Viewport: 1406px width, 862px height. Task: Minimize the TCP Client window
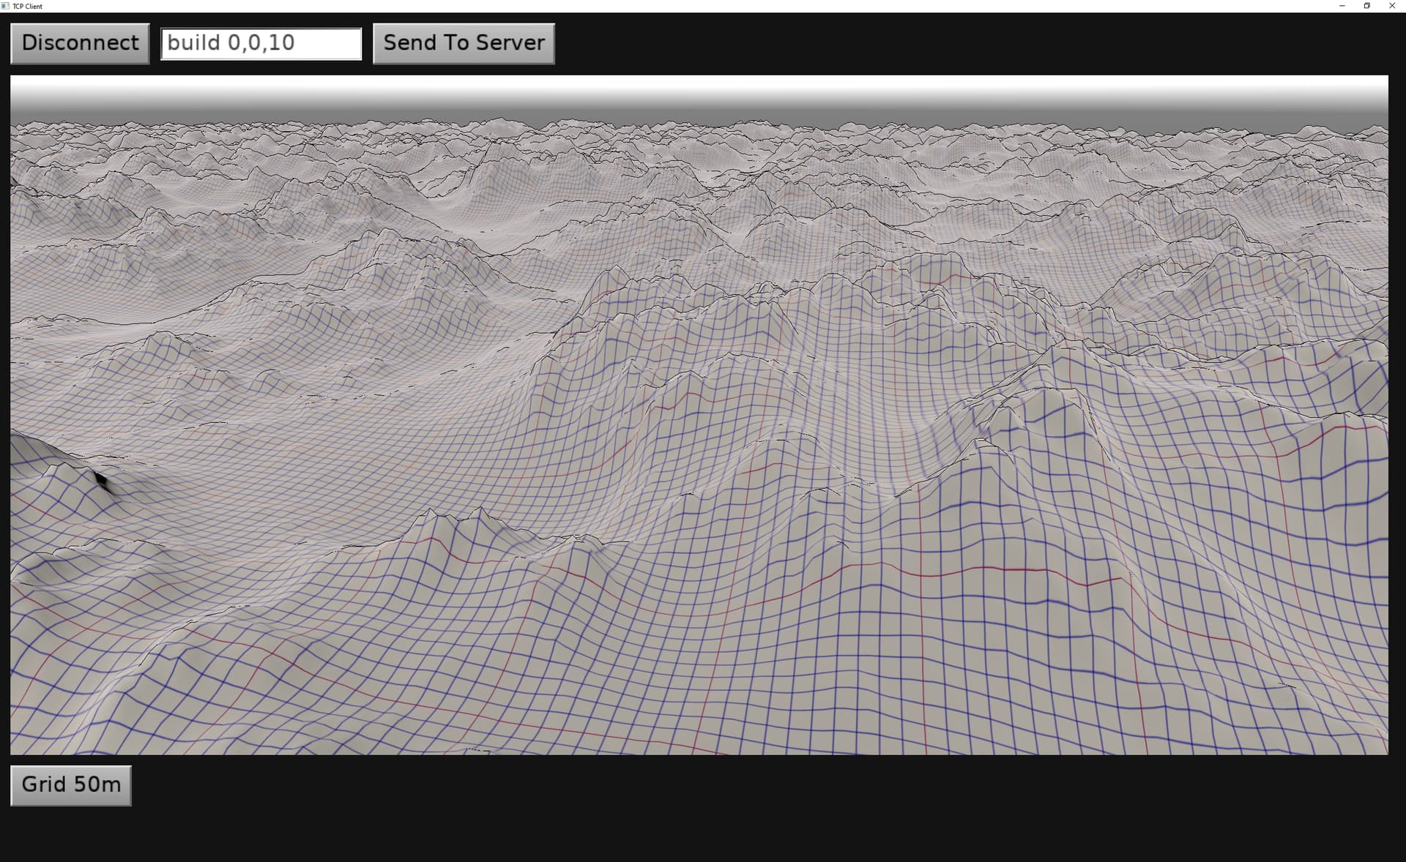pyautogui.click(x=1342, y=6)
